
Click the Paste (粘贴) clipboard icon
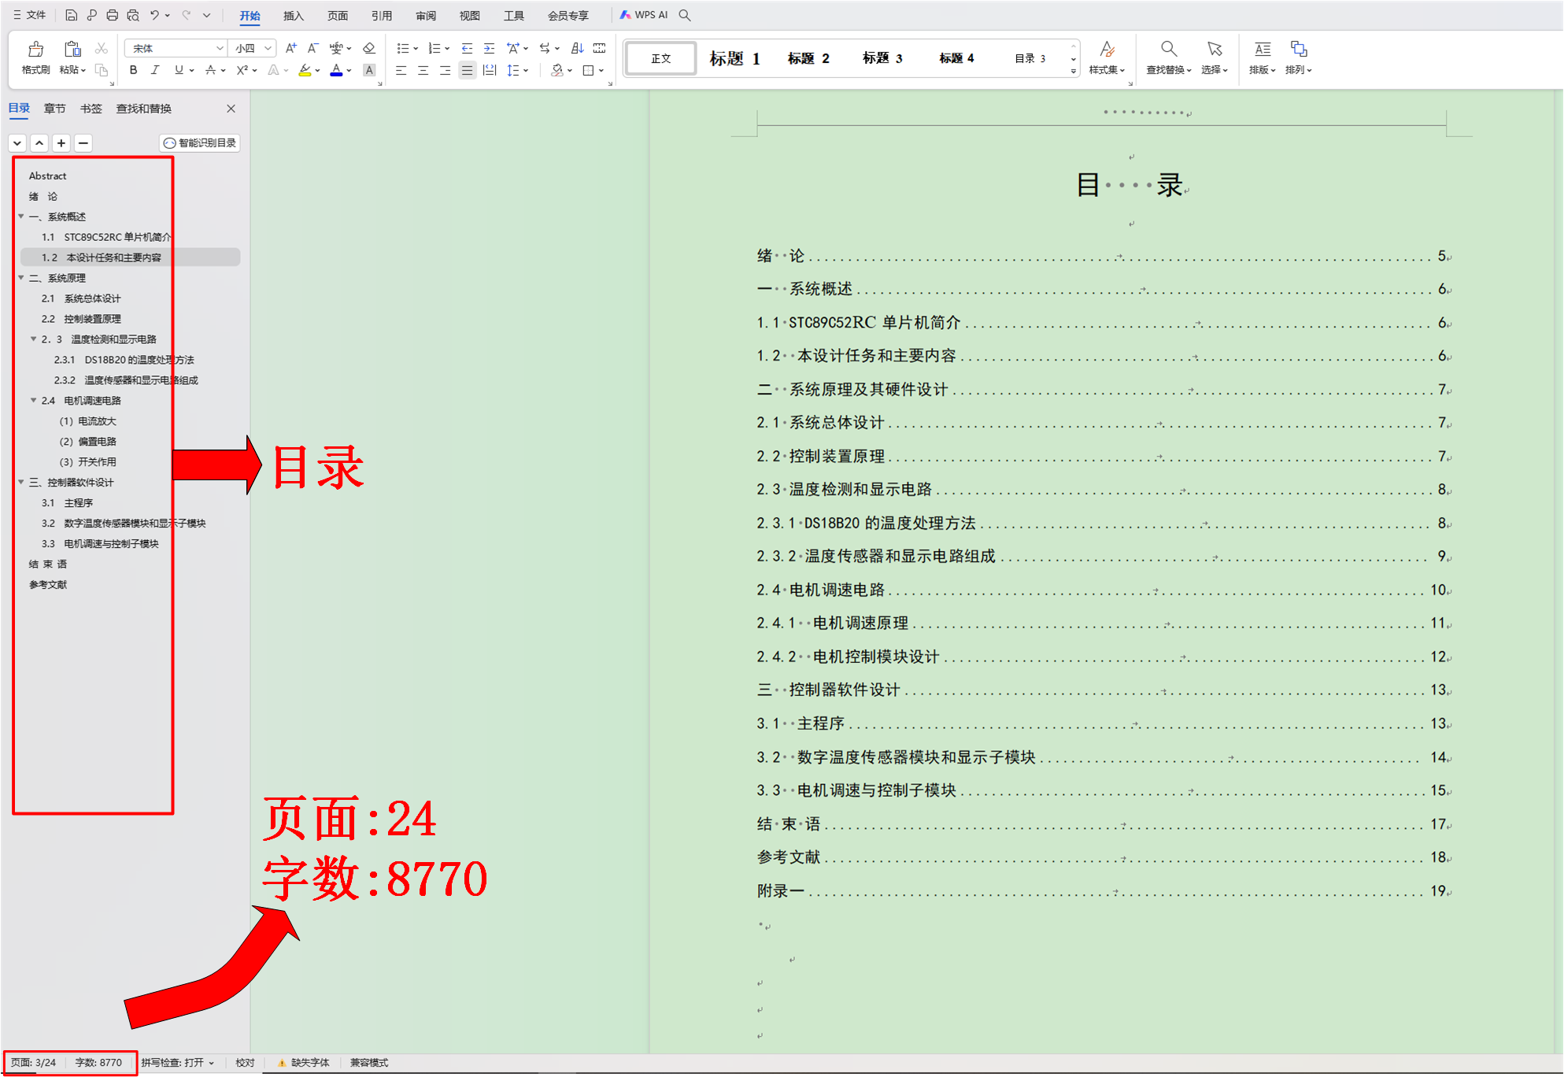[72, 50]
